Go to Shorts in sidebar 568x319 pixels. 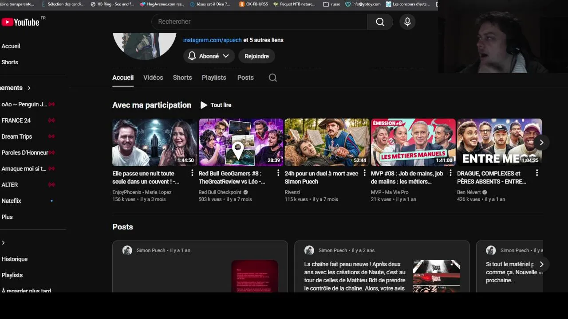coord(10,62)
